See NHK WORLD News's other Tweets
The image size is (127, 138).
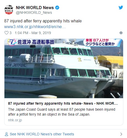42,134
